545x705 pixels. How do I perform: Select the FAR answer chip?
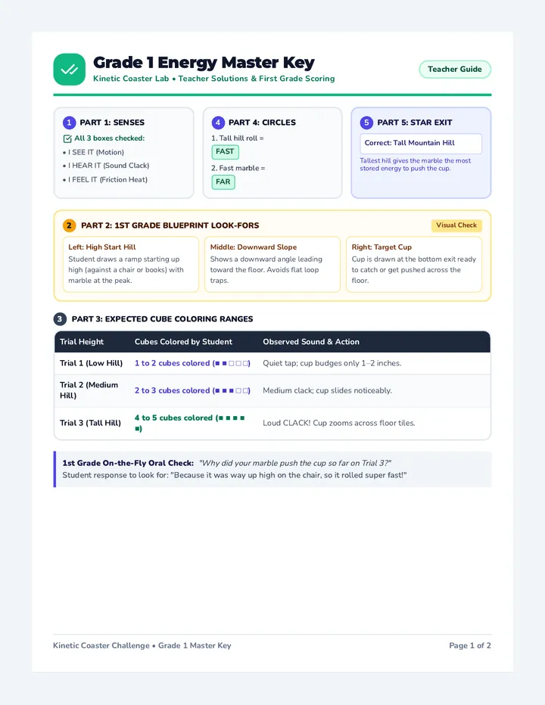click(223, 182)
